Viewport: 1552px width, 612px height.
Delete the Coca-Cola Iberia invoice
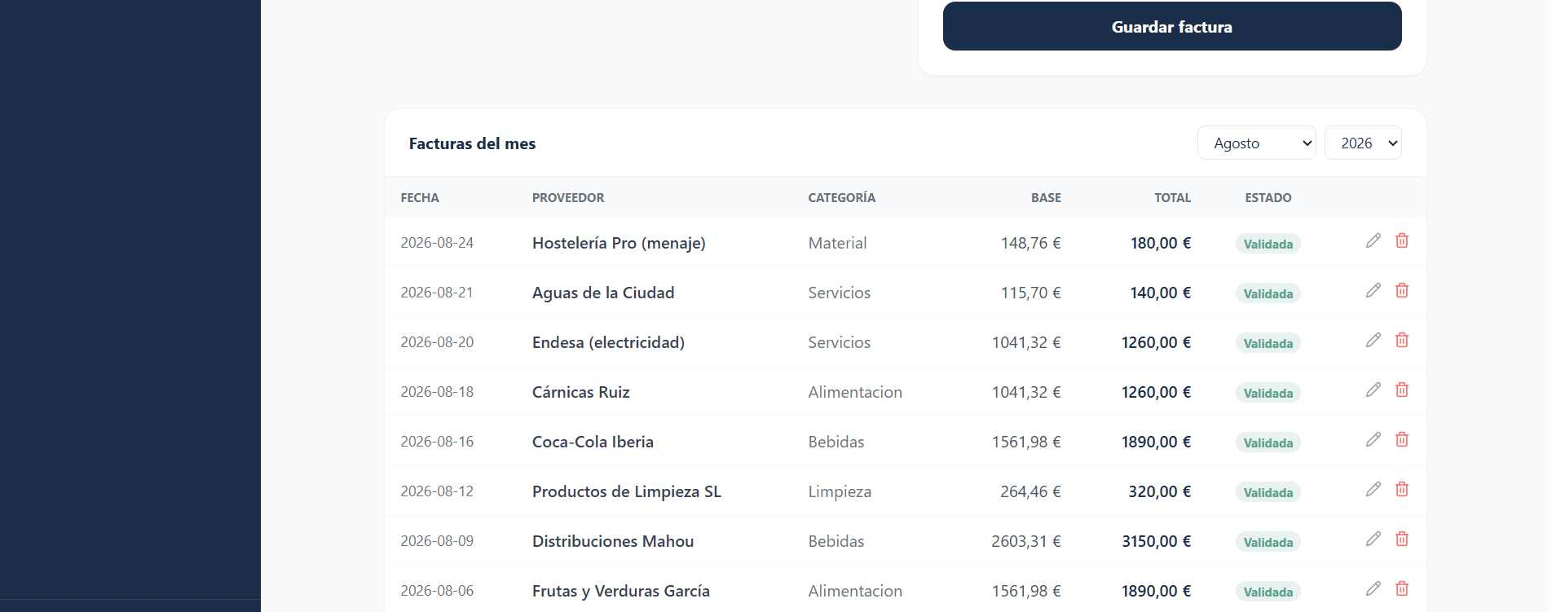pos(1402,439)
